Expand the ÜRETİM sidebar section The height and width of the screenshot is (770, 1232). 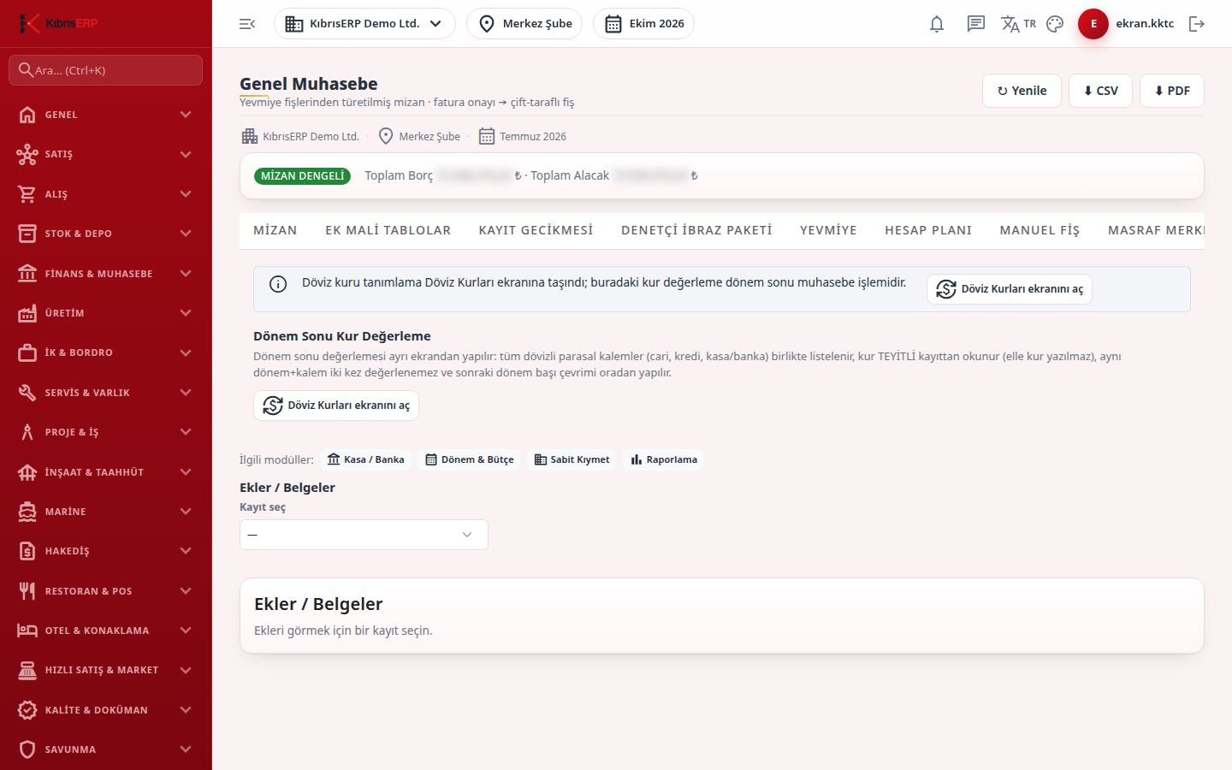coord(106,313)
